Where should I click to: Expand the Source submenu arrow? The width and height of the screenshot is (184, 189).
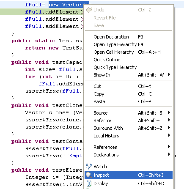169,112
